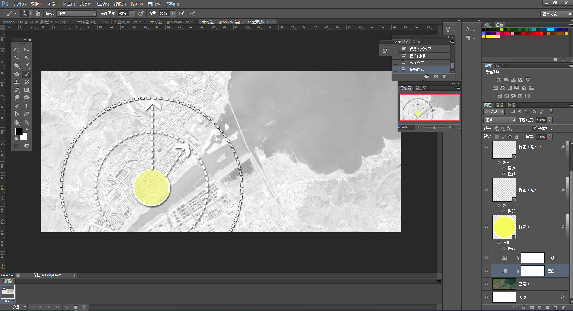The width and height of the screenshot is (573, 311).
Task: Toggle visibility of 椭圆 1 layer
Action: [x=487, y=227]
